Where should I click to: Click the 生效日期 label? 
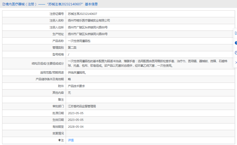pyautogui.click(x=58, y=120)
